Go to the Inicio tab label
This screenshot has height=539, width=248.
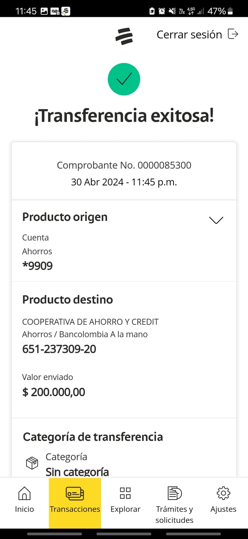point(24,509)
